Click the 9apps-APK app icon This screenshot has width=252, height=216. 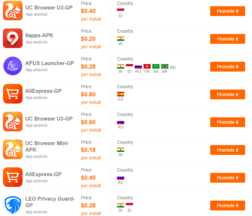(x=13, y=38)
